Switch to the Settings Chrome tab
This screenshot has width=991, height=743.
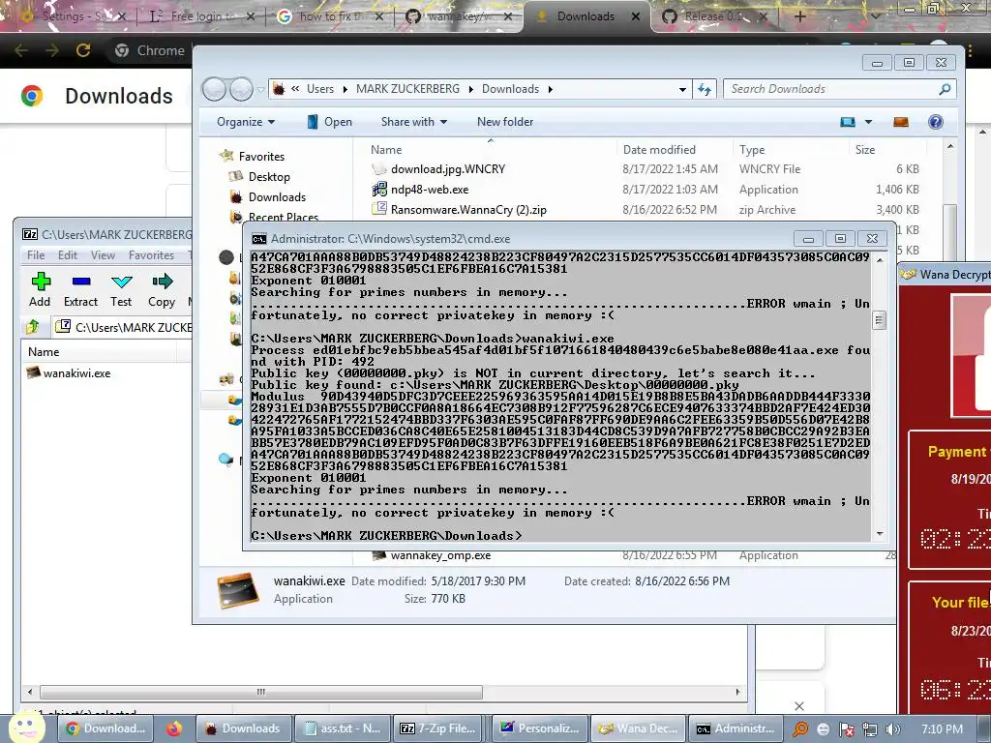pos(73,16)
